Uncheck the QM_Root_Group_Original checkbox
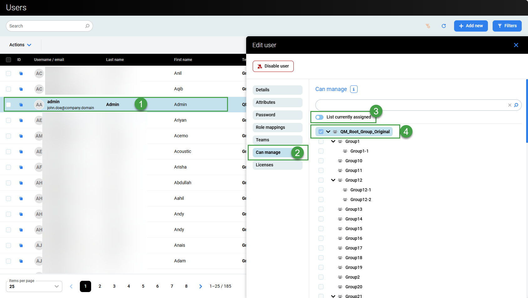 (321, 132)
